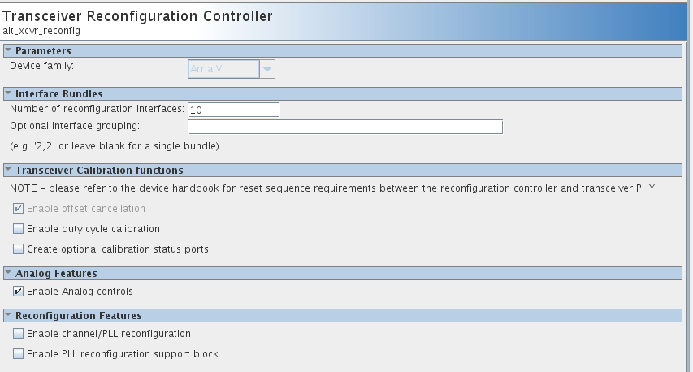
Task: Uncheck Enable Analog controls
Action: pyautogui.click(x=19, y=292)
